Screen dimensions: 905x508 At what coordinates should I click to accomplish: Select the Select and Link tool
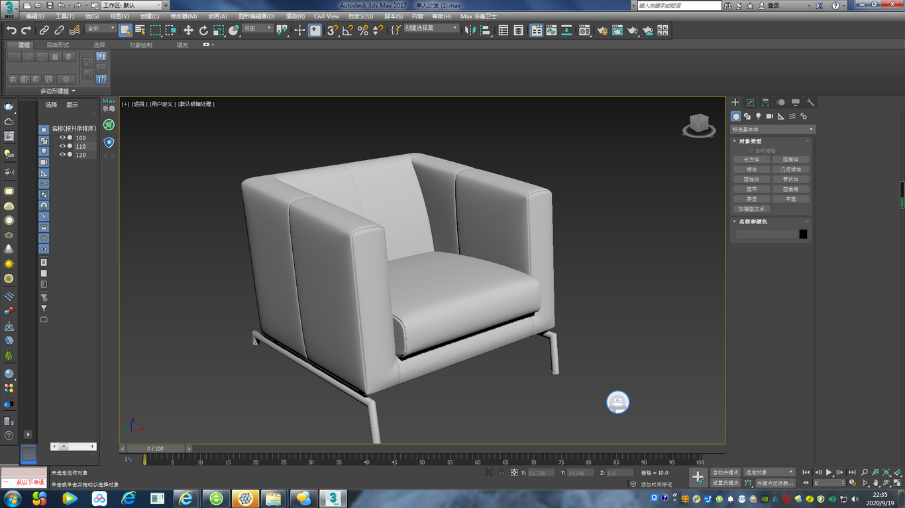(44, 30)
